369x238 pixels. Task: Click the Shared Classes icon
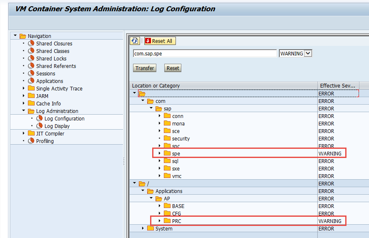click(31, 51)
